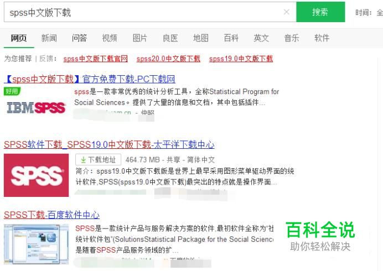
Task: Click the 下载地址 download button
Action: (x=98, y=160)
